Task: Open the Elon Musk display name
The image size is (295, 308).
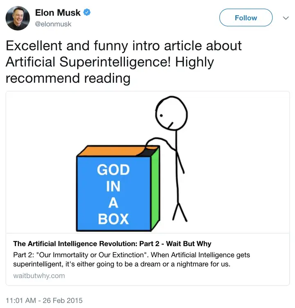Action: 58,13
